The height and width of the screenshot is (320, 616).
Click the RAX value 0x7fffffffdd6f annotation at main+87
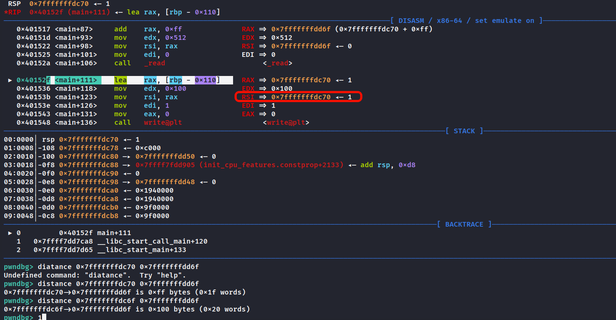coord(301,29)
